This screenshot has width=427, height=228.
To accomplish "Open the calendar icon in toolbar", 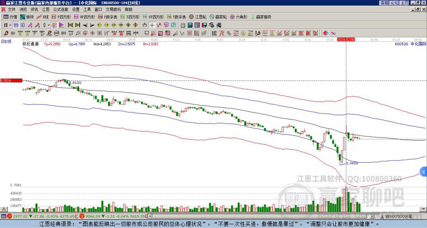I will click(x=183, y=25).
